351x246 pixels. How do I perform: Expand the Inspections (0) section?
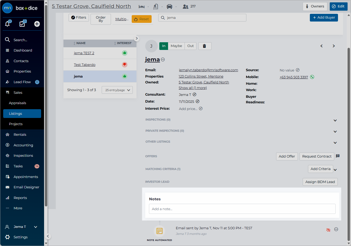point(335,120)
